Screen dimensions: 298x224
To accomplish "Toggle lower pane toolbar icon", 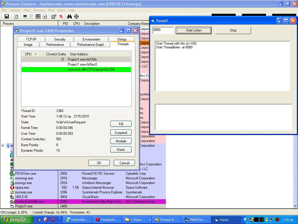I will (x=38, y=17).
